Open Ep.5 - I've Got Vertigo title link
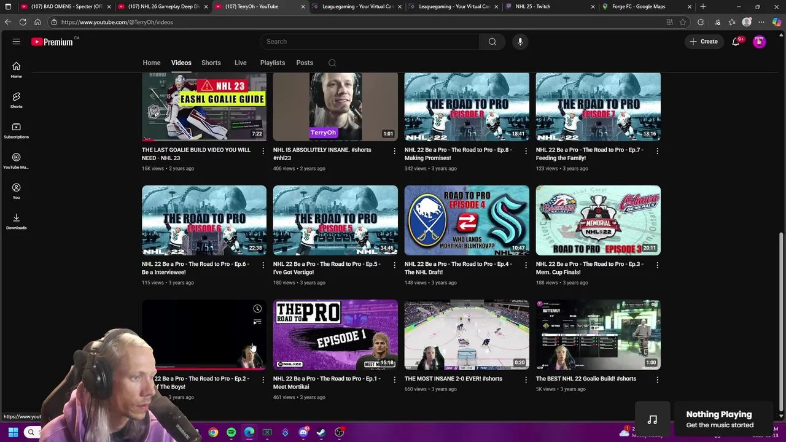 327,268
